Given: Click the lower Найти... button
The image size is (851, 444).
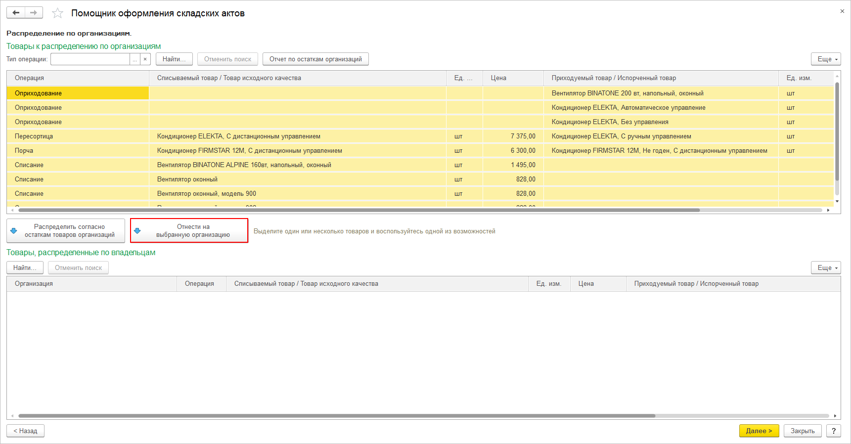Looking at the screenshot, I should pyautogui.click(x=25, y=268).
